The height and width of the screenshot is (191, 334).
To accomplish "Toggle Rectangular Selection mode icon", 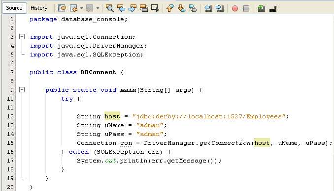I will pos(155,8).
